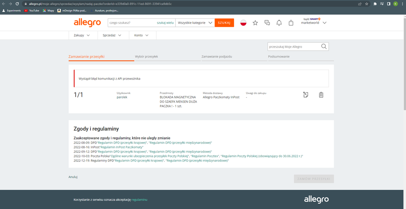The image size is (406, 209).
Task: Open messages chat icon
Action: 267,23
